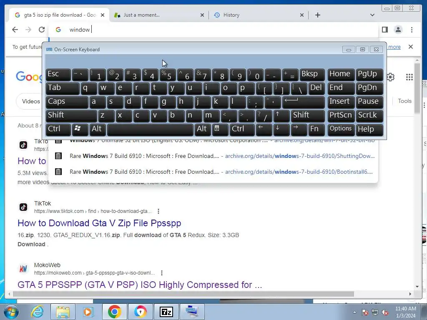Open the Google apps grid icon
427x320 pixels.
pyautogui.click(x=409, y=77)
